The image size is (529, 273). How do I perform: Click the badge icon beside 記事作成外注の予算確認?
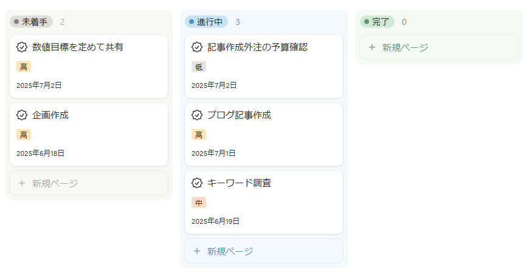[x=196, y=47]
